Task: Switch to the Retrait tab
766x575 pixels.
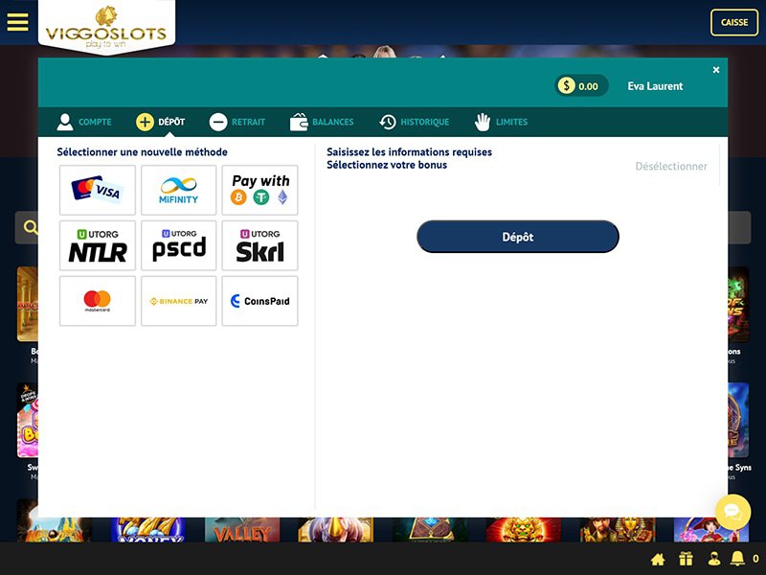Action: 237,122
